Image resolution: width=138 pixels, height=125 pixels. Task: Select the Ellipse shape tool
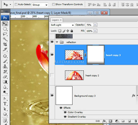coord(5,114)
